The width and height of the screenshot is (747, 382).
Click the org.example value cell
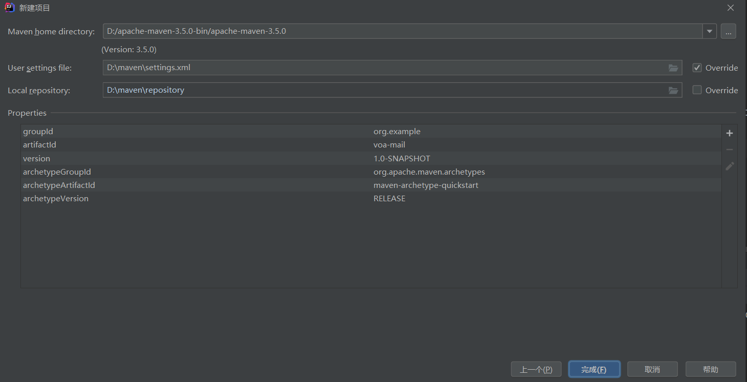pos(397,132)
